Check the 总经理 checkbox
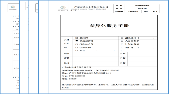This screenshot has width=169, height=94. click(76, 38)
